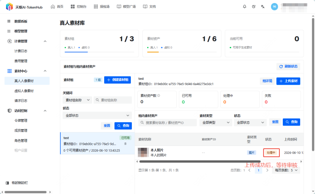Select 真人人像素材 in sidebar

point(27,81)
